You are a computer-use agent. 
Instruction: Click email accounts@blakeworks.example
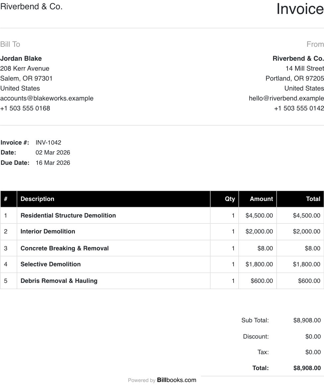(47, 98)
